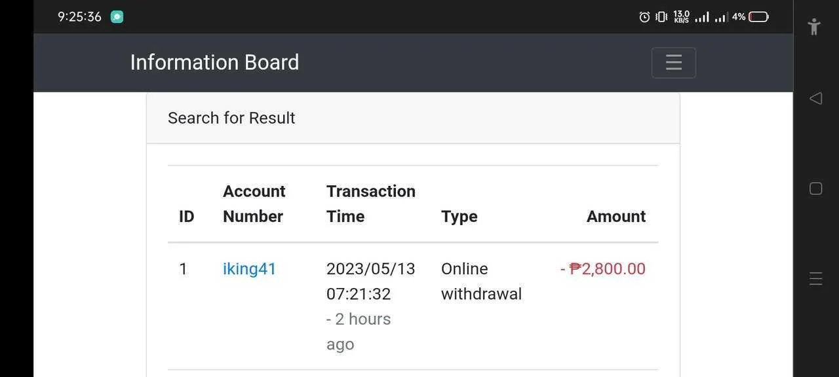This screenshot has height=377, width=839.
Task: Open the hamburger navigation menu
Action: 673,63
